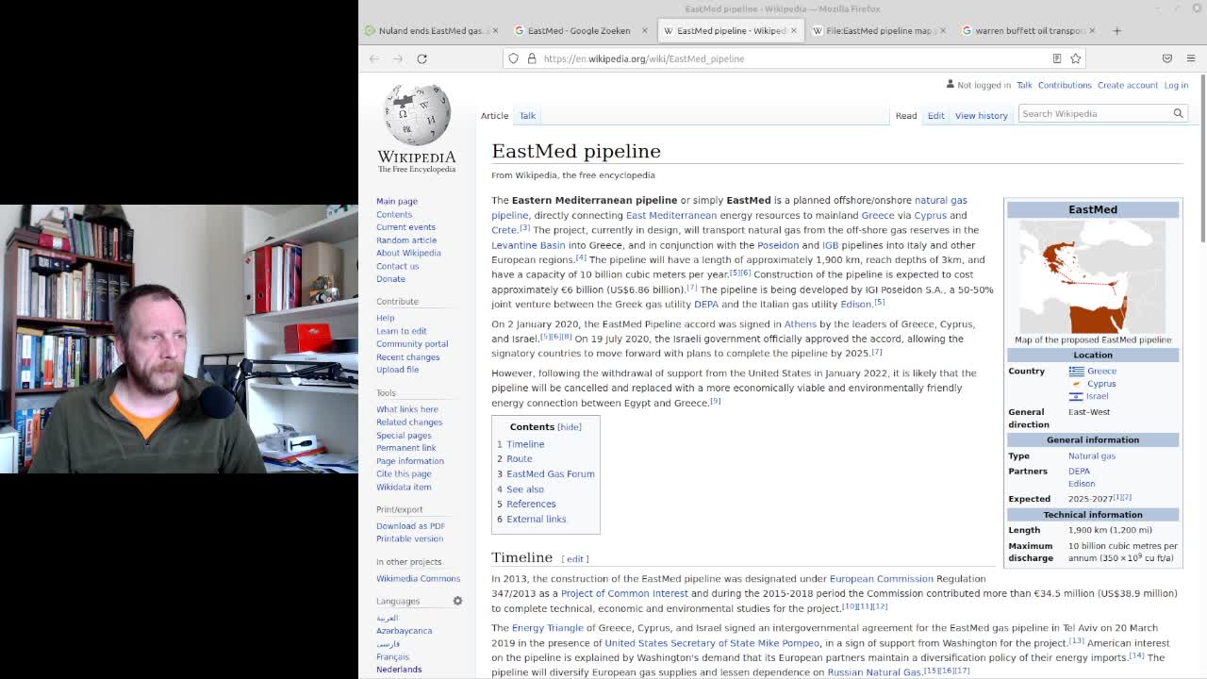1207x679 pixels.
Task: Jump to References in Contents
Action: 531,505
